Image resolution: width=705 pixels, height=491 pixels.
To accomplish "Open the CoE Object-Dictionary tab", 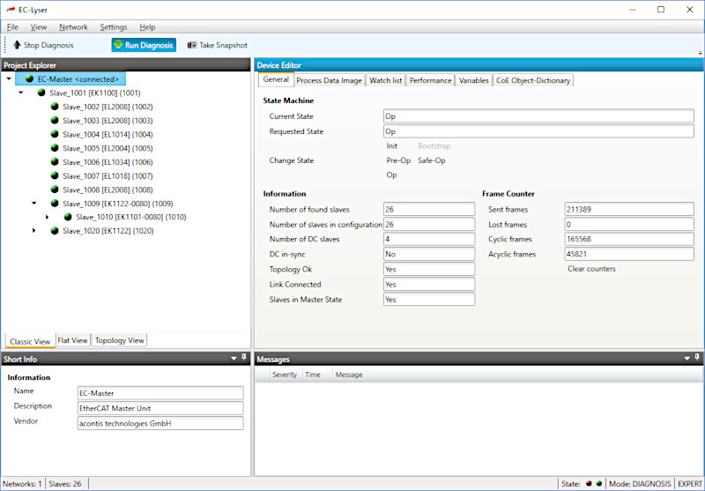I will (533, 80).
